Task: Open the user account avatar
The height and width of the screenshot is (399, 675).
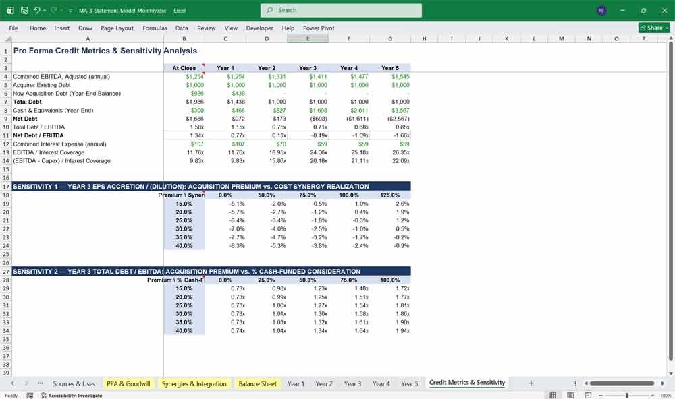Action: (601, 10)
